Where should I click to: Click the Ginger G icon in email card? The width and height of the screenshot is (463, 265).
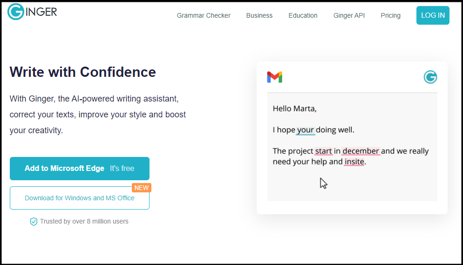point(430,77)
